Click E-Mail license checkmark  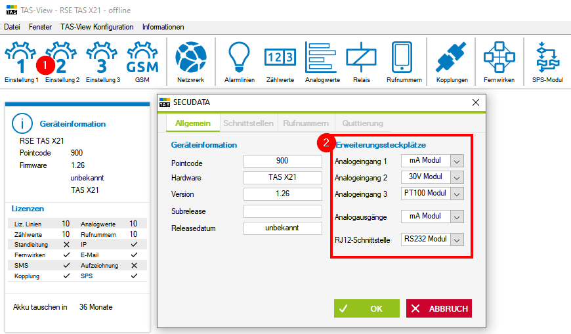pos(134,255)
